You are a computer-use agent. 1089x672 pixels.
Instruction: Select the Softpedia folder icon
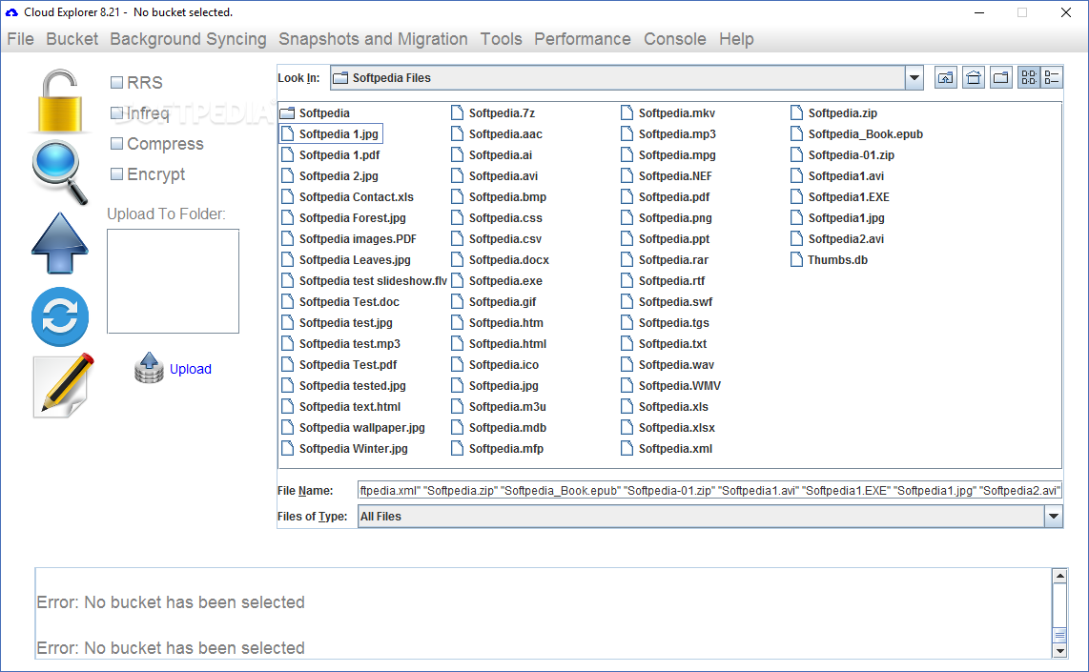click(288, 113)
